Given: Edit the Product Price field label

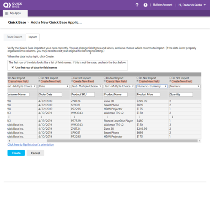Looking at the screenshot, I should (148, 95).
